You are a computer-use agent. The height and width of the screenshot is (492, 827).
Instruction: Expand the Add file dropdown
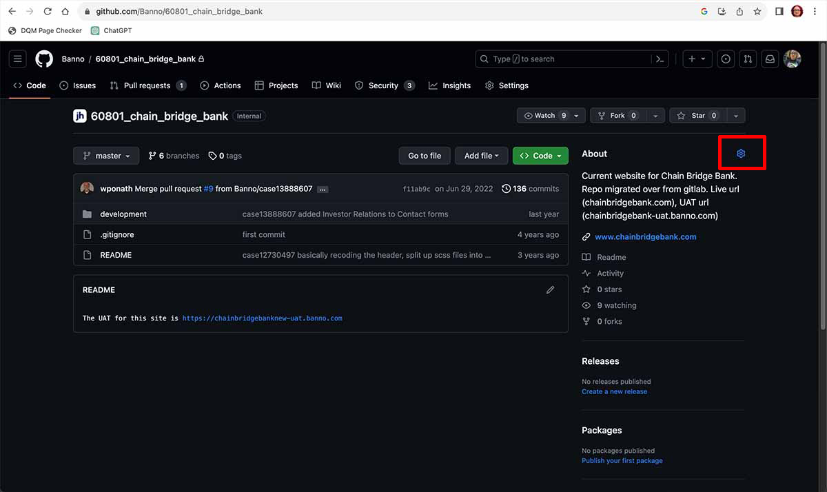(481, 156)
